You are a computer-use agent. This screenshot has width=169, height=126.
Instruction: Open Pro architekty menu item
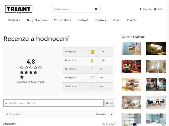coord(63,20)
